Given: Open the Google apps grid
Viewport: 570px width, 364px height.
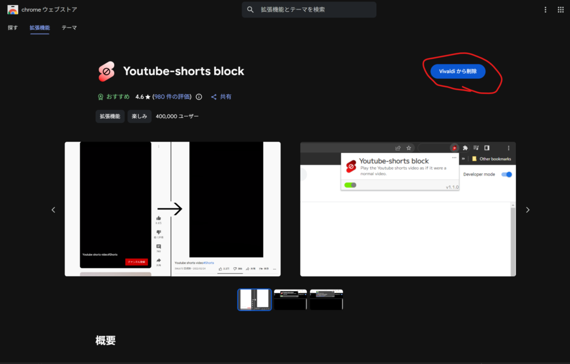Looking at the screenshot, I should pyautogui.click(x=561, y=9).
